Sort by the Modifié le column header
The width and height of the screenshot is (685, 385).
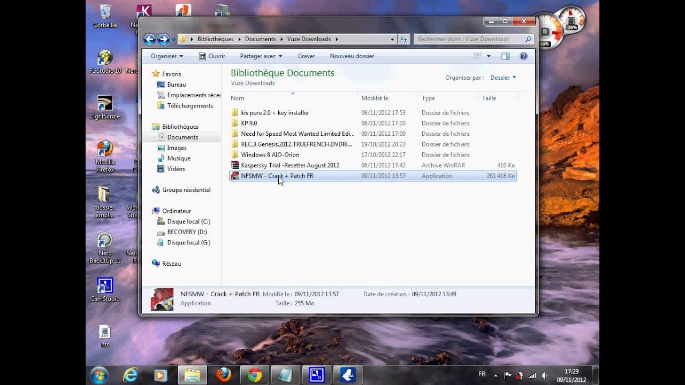[387, 98]
